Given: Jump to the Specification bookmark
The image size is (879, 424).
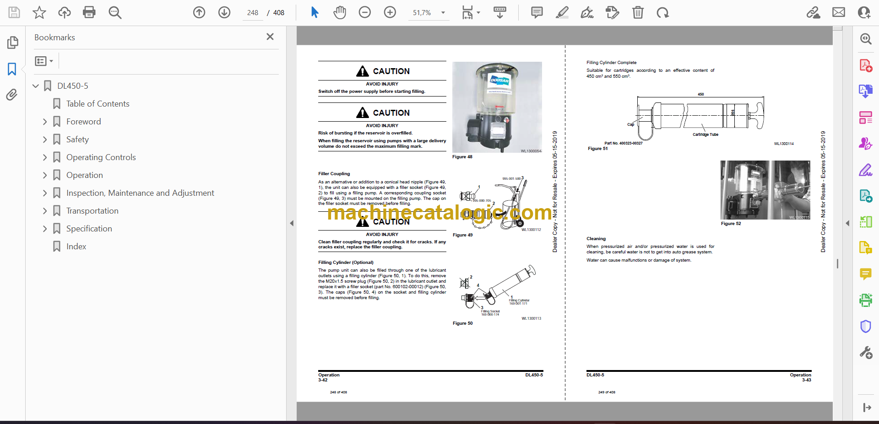Looking at the screenshot, I should [89, 229].
